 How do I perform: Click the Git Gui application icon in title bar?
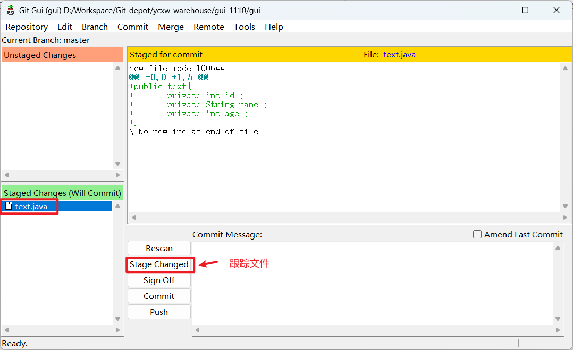coord(10,10)
